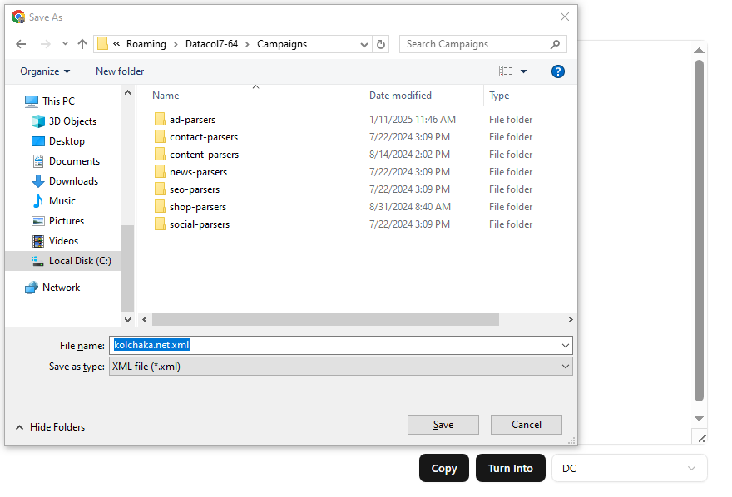Go back using the Back arrow
732x497 pixels.
coord(21,44)
